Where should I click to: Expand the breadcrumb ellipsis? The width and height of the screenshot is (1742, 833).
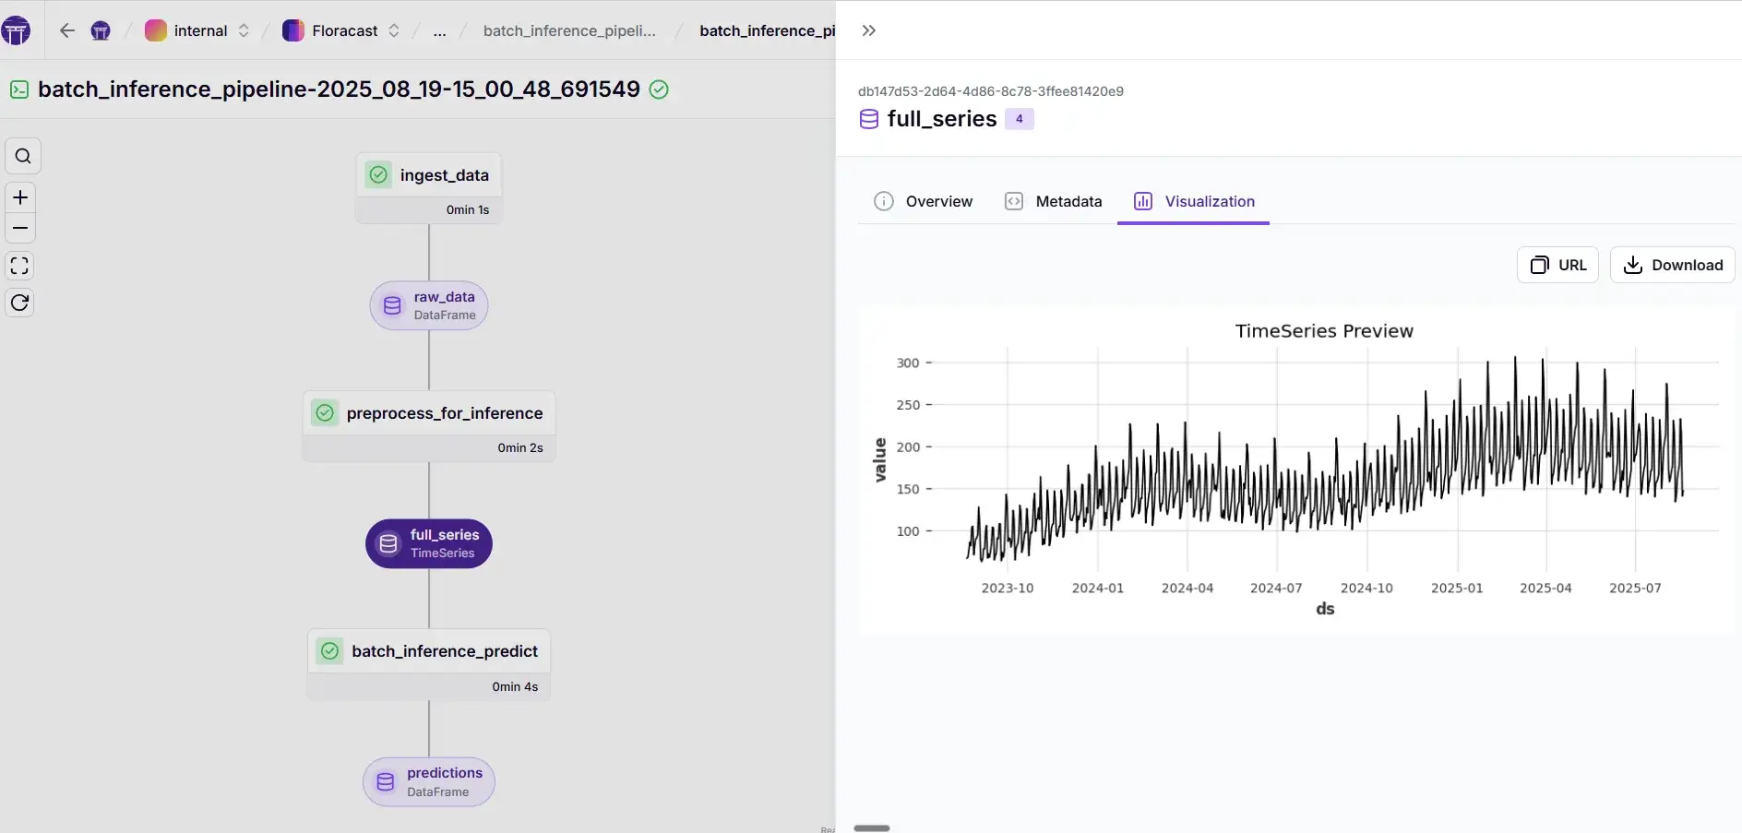[x=439, y=30]
